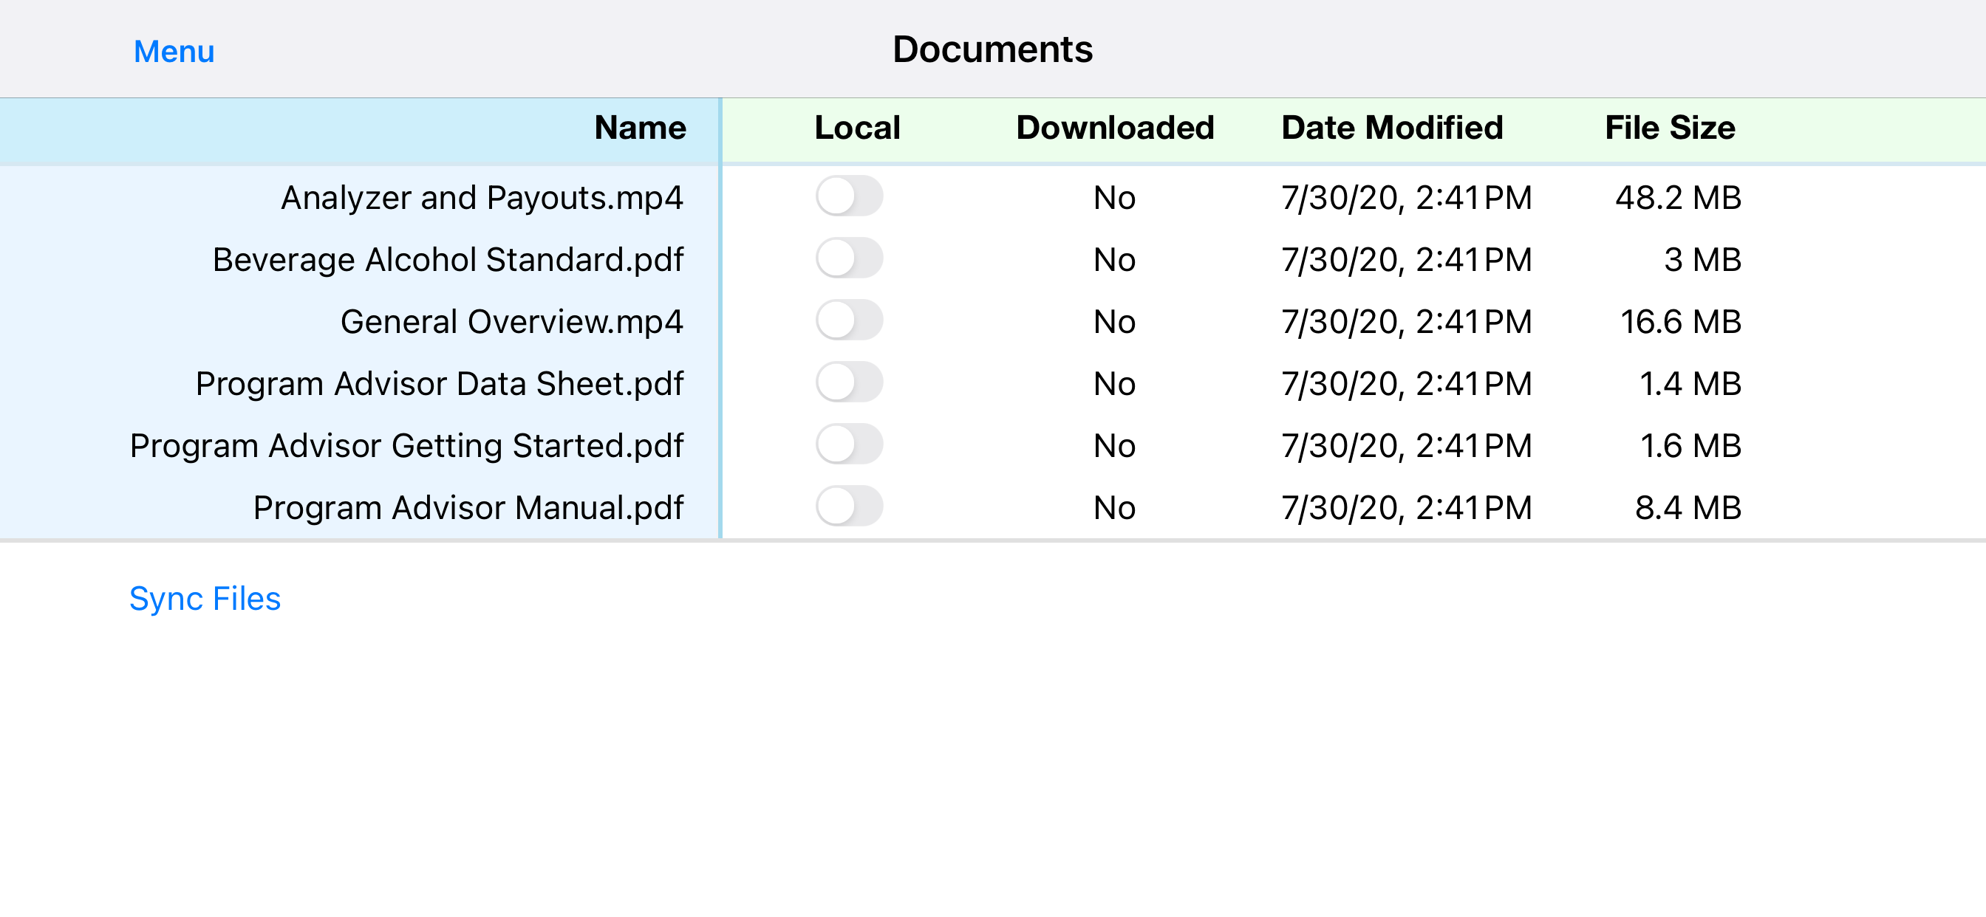Tap the Sync Files button

205,599
